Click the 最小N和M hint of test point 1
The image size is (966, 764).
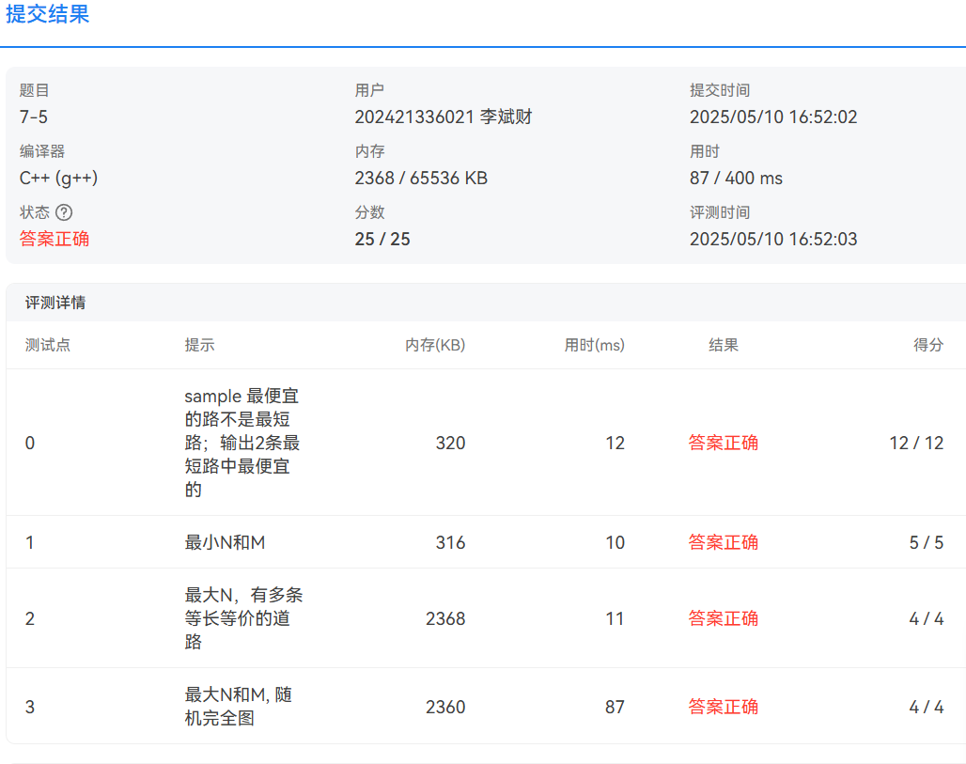pos(225,542)
